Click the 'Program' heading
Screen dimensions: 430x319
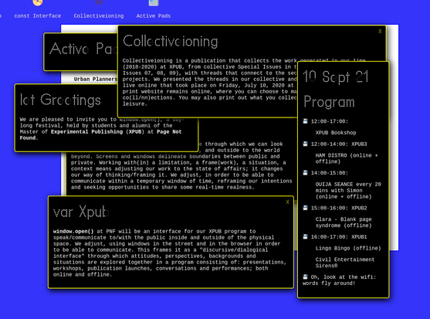[329, 102]
